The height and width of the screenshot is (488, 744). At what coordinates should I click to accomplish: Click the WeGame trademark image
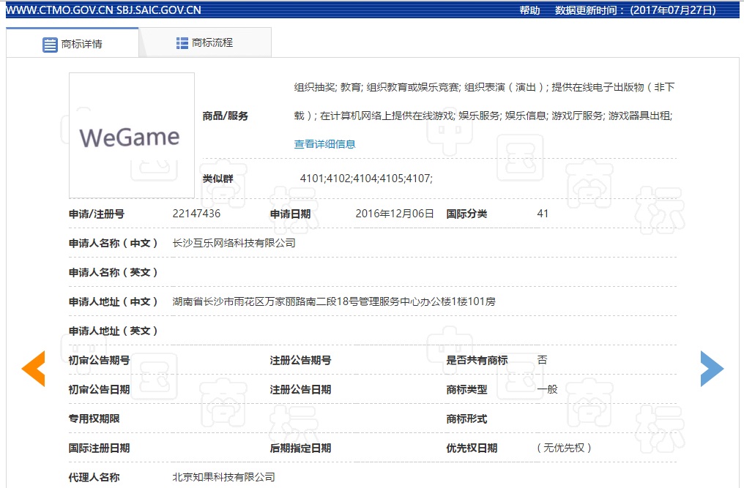click(132, 135)
